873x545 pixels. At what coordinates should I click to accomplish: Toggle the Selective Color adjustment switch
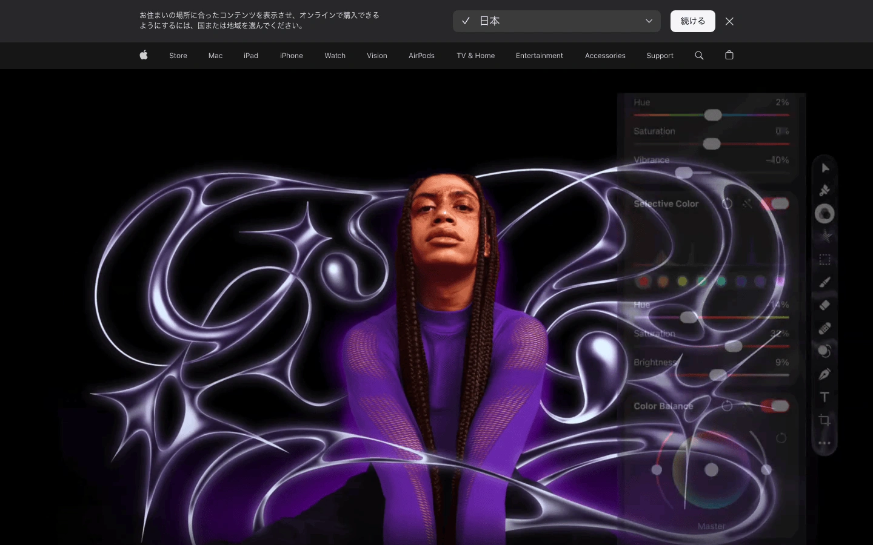[775, 203]
